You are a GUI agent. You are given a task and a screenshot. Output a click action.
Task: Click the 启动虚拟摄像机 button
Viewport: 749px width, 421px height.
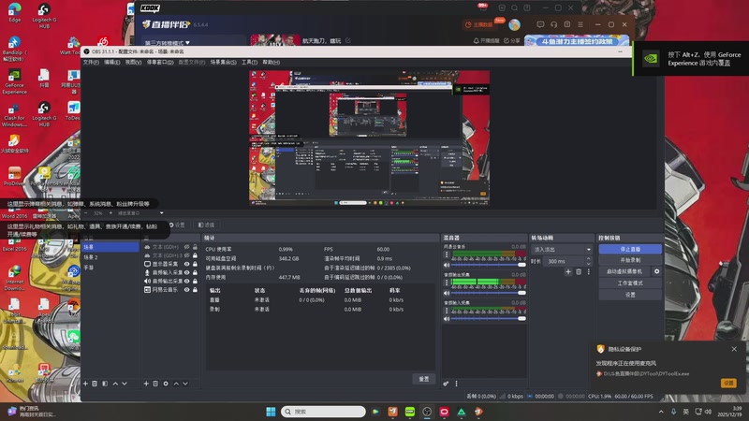pyautogui.click(x=624, y=271)
